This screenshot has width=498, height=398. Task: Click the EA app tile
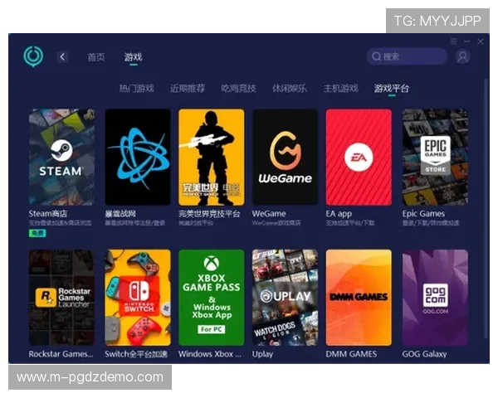(358, 157)
